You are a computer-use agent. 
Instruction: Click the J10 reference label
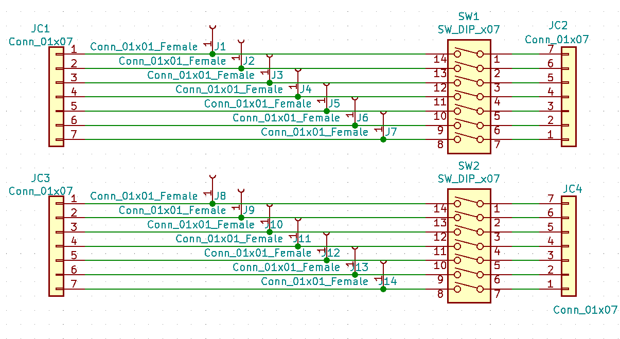(x=274, y=224)
